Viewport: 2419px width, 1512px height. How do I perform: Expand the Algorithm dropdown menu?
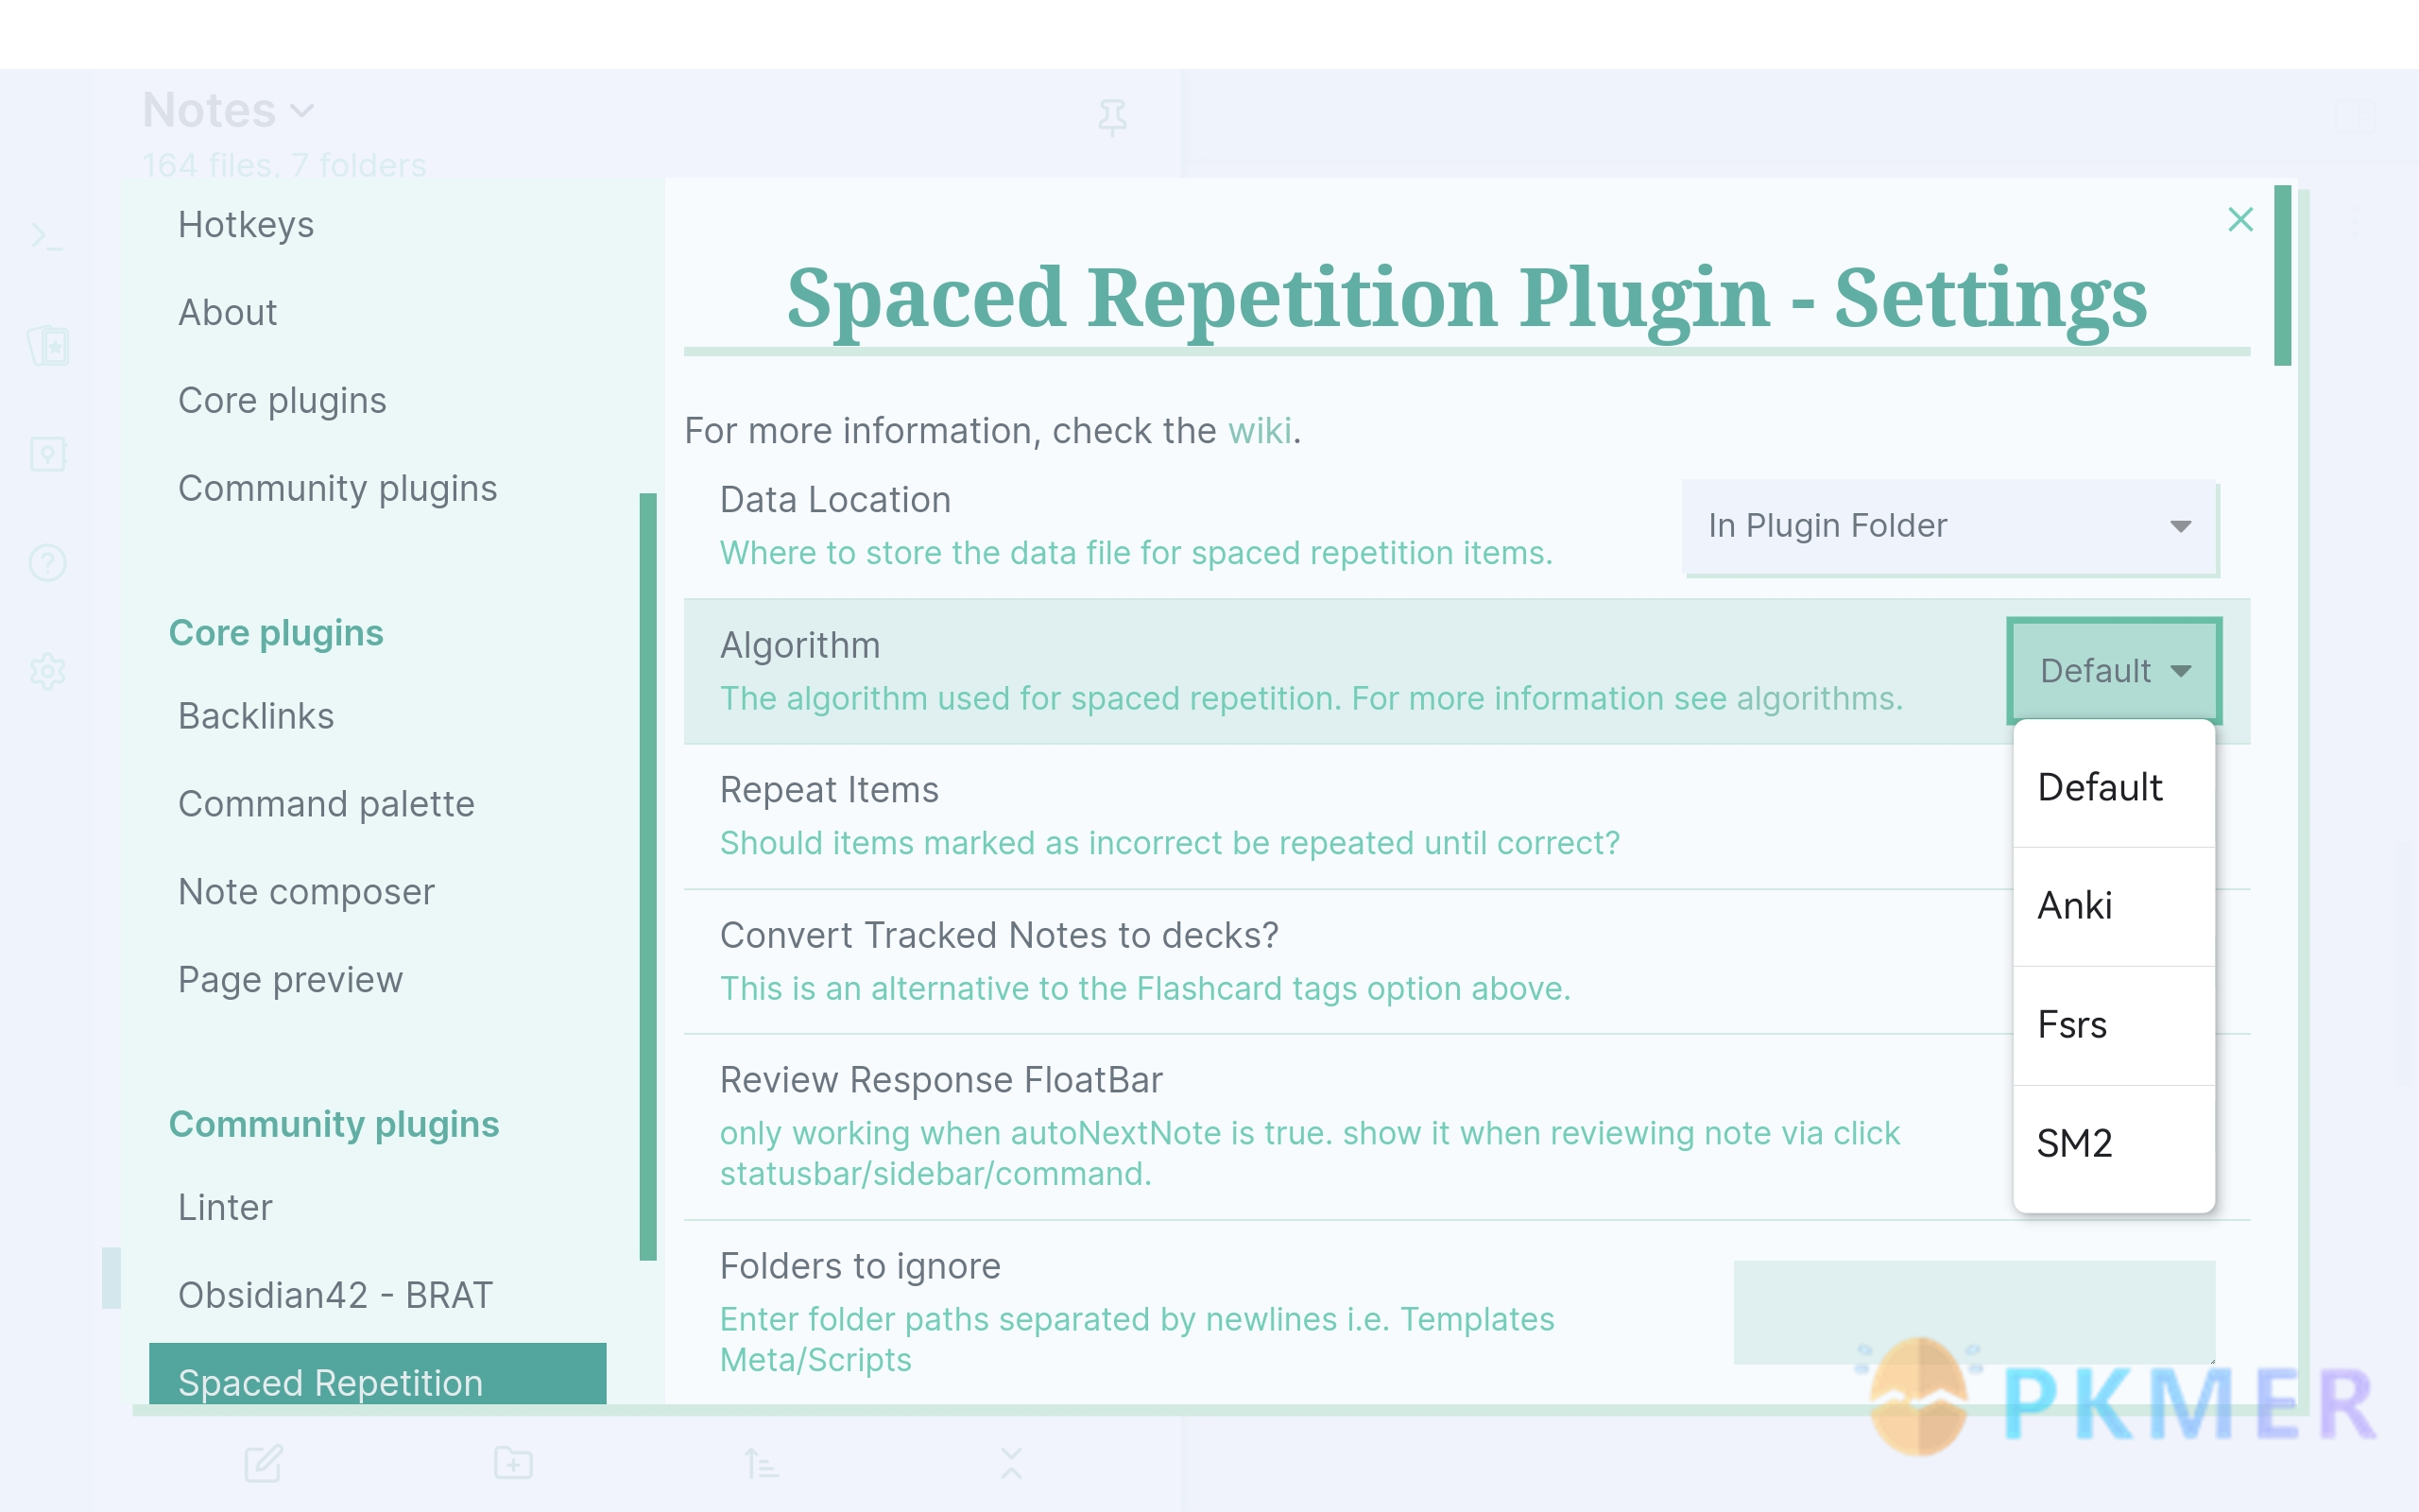tap(2114, 667)
